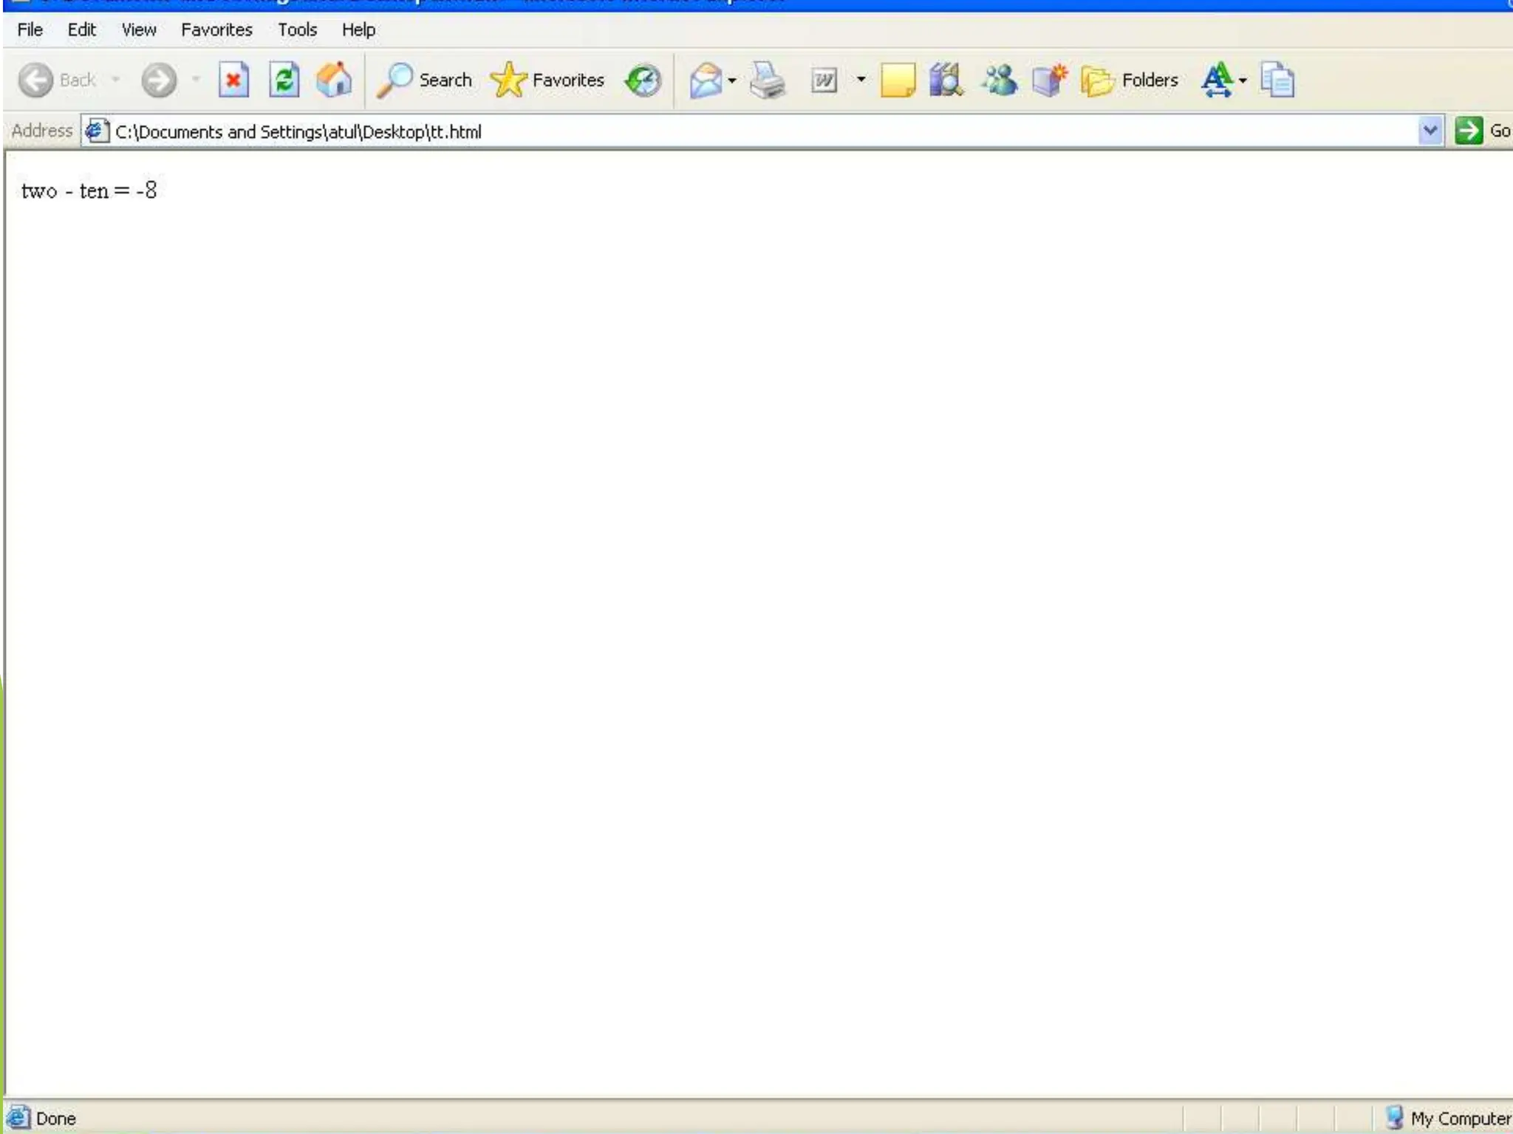Go to the Home page icon

[x=334, y=80]
